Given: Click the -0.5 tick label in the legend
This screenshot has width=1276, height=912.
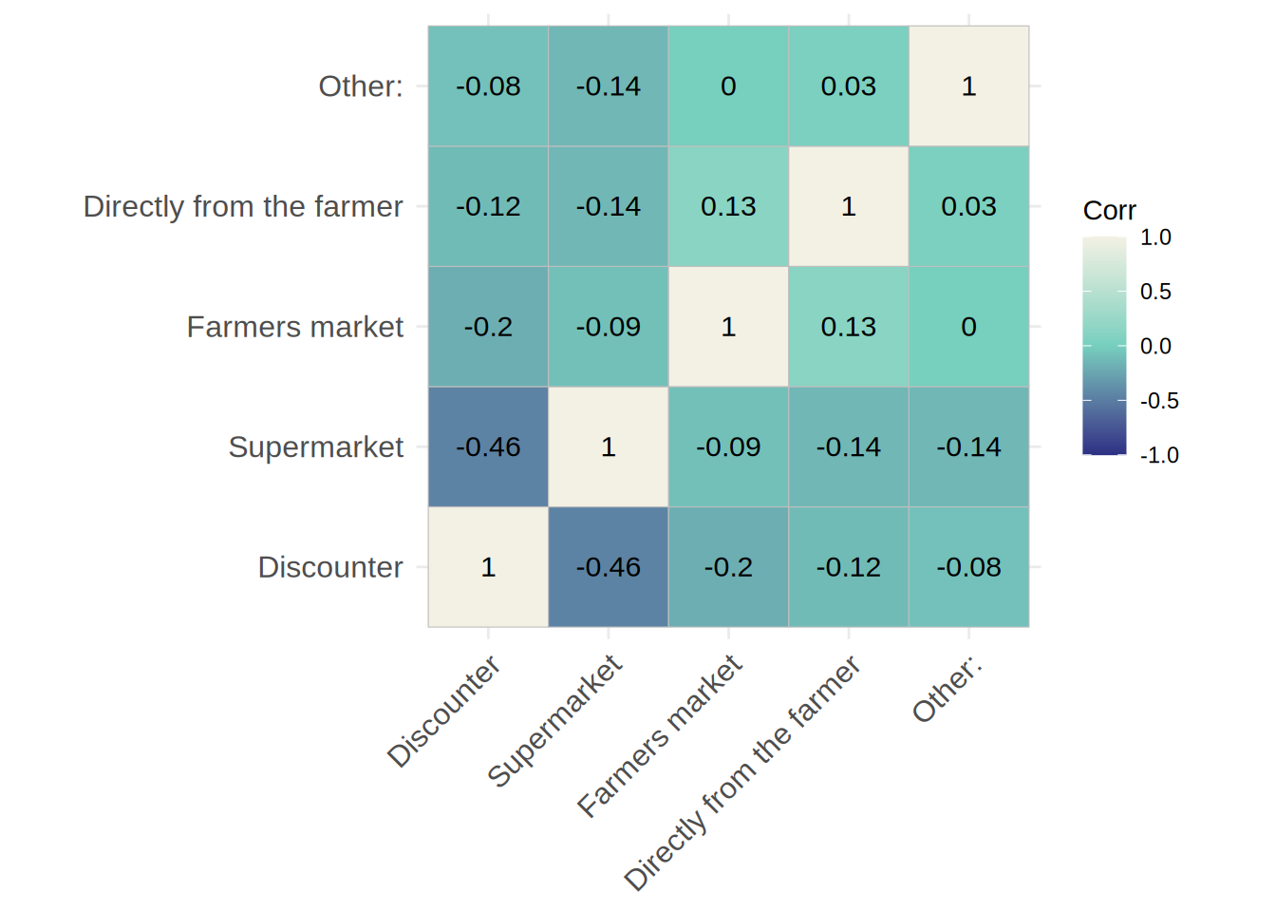Looking at the screenshot, I should pos(1159,401).
